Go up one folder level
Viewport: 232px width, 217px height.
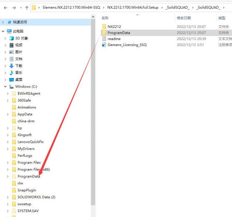27,8
